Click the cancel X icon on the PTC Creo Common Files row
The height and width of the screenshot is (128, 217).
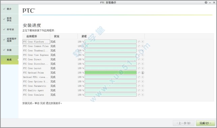(143, 46)
